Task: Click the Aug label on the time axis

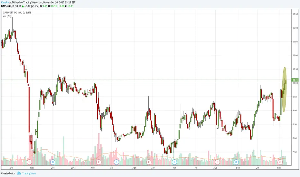Action: point(215,168)
